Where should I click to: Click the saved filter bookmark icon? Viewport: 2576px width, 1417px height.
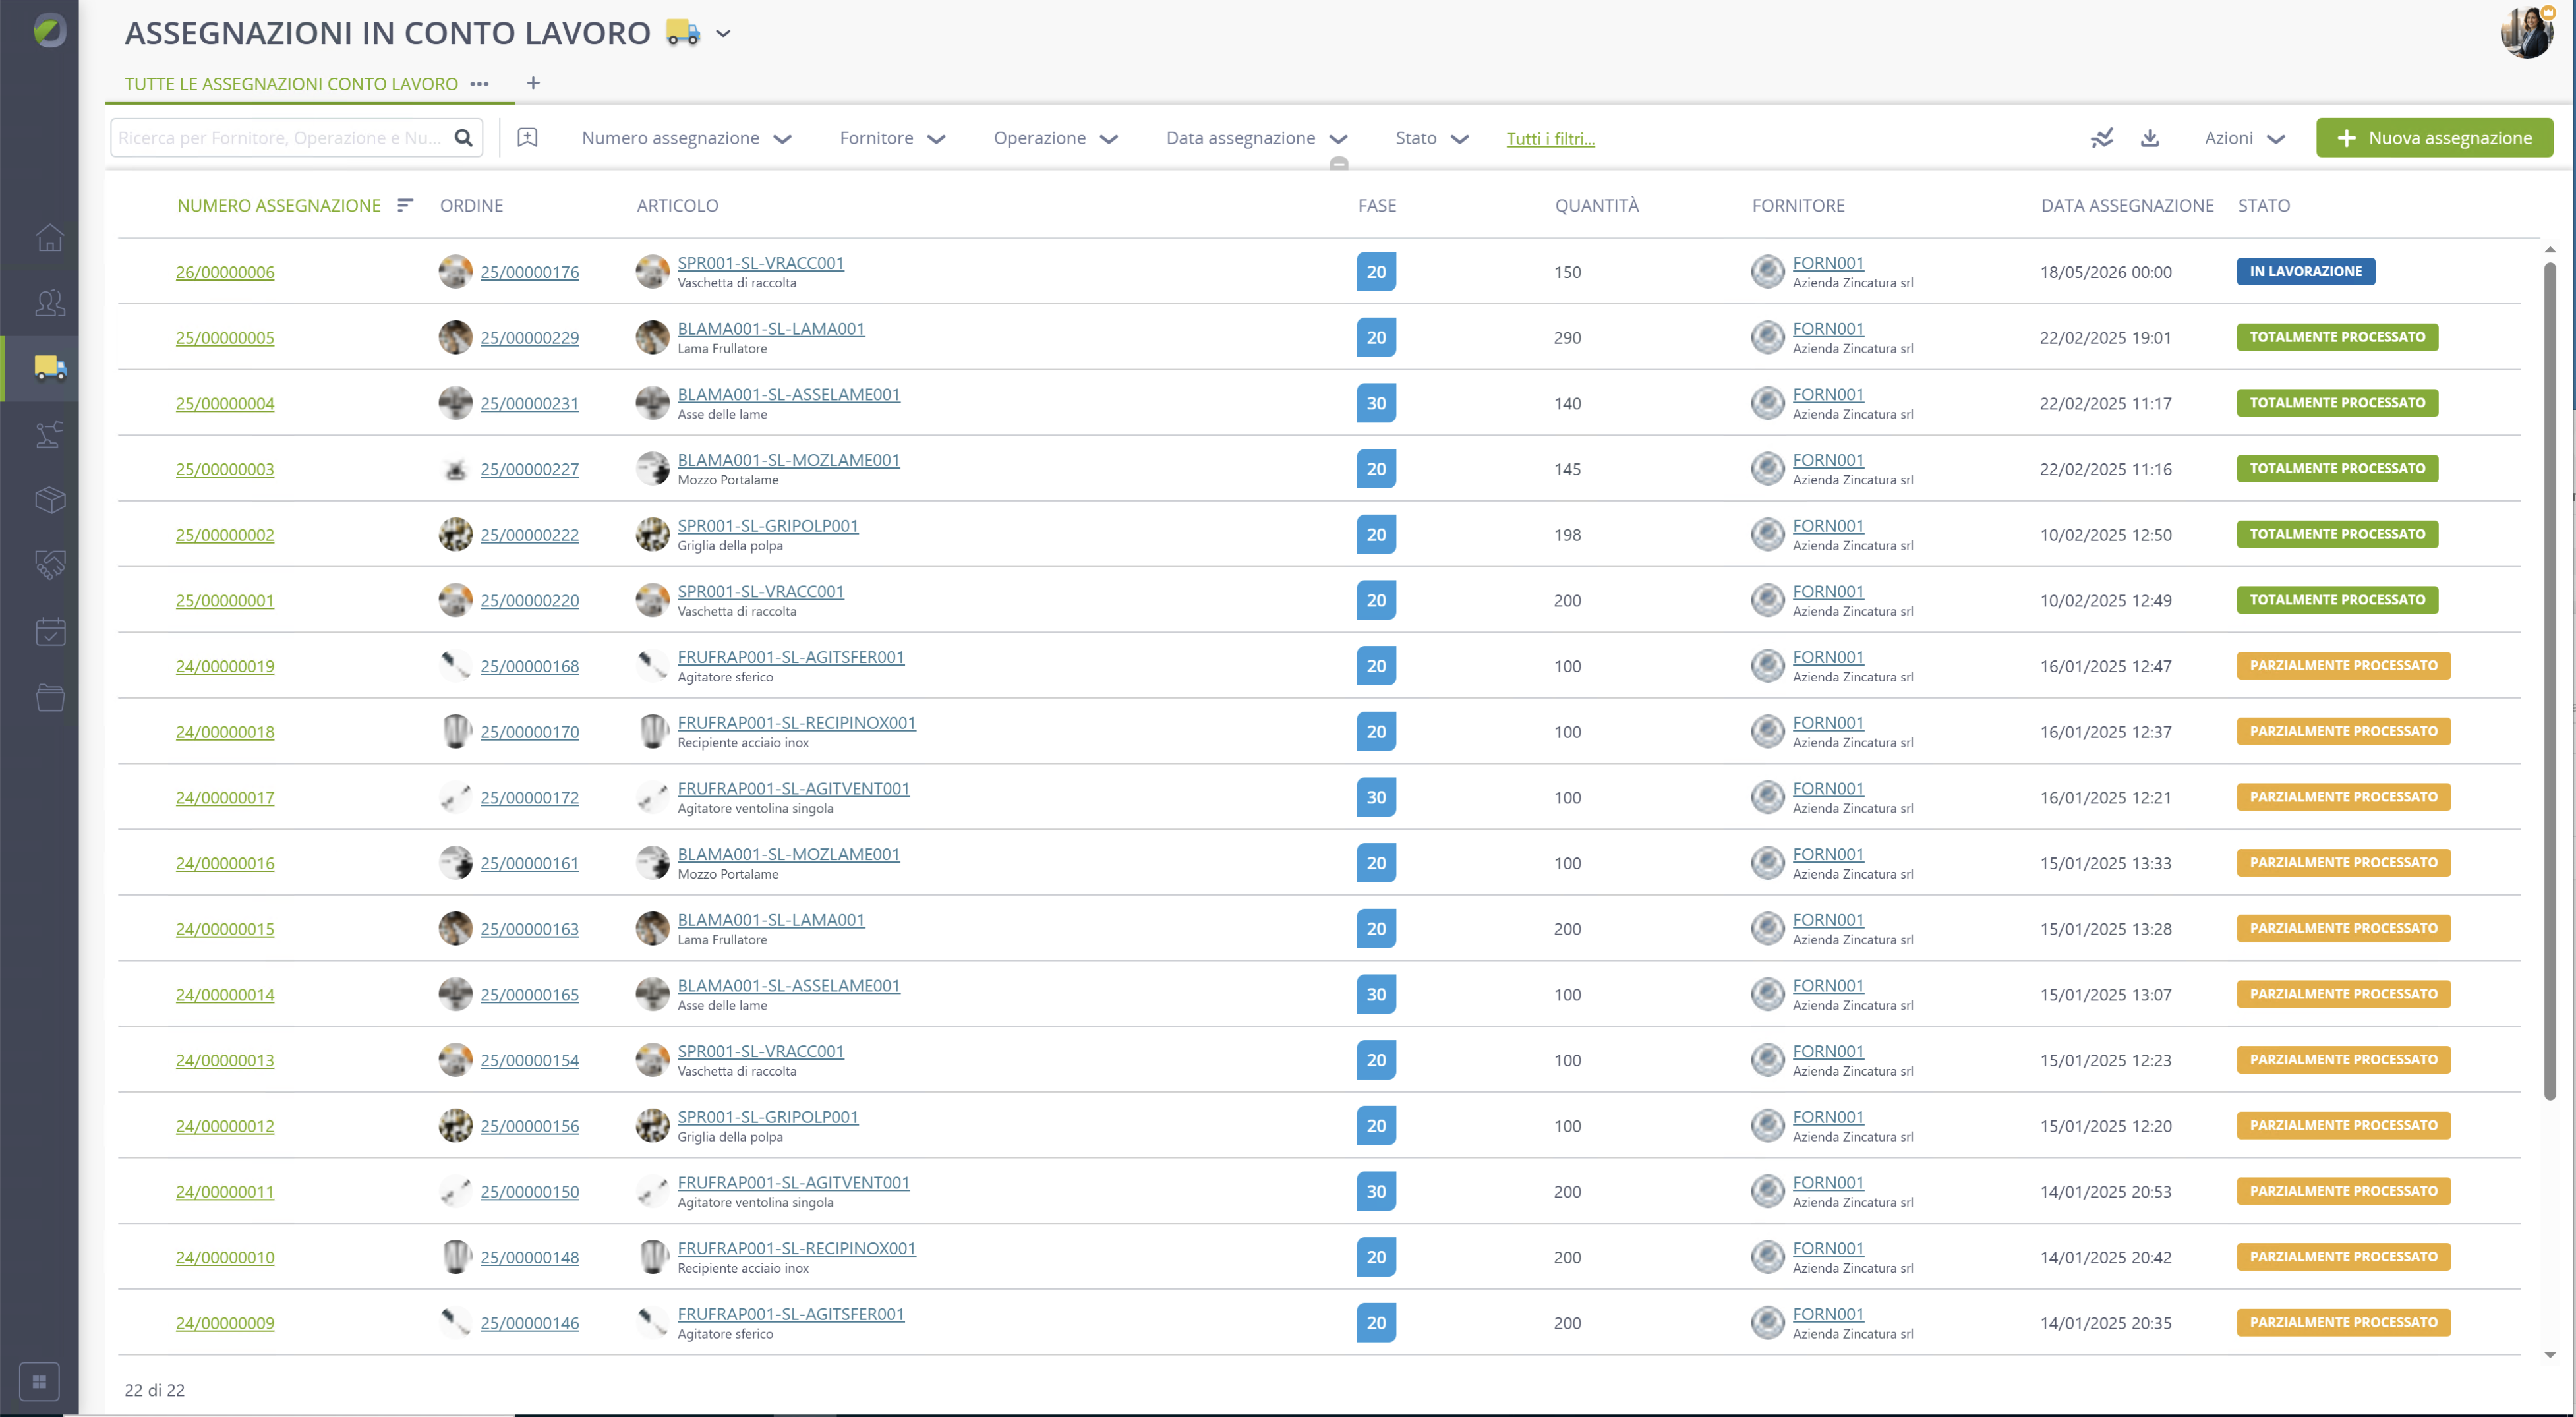[x=527, y=138]
